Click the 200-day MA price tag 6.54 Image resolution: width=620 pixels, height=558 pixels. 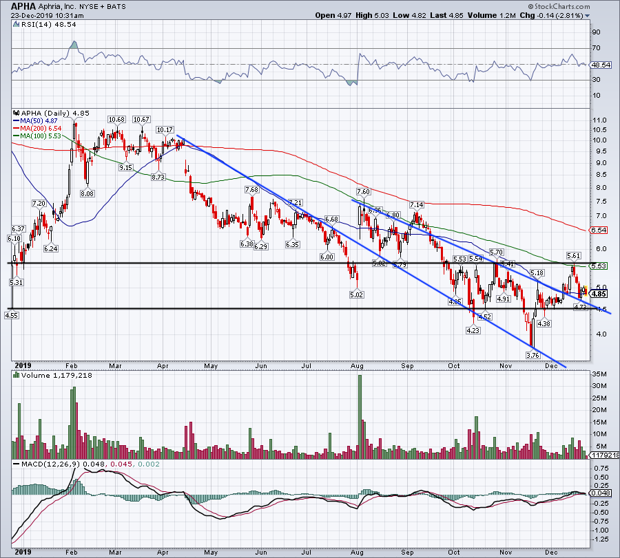pos(599,230)
